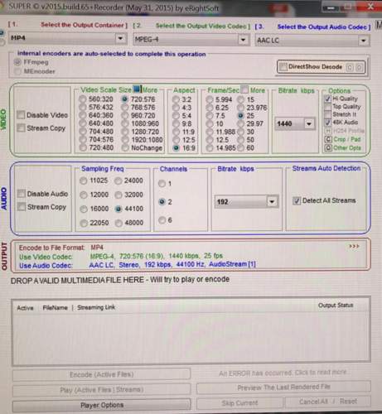Click second small icon beside DirectShow Decode
Screen dimensions: 382x414
pyautogui.click(x=359, y=68)
